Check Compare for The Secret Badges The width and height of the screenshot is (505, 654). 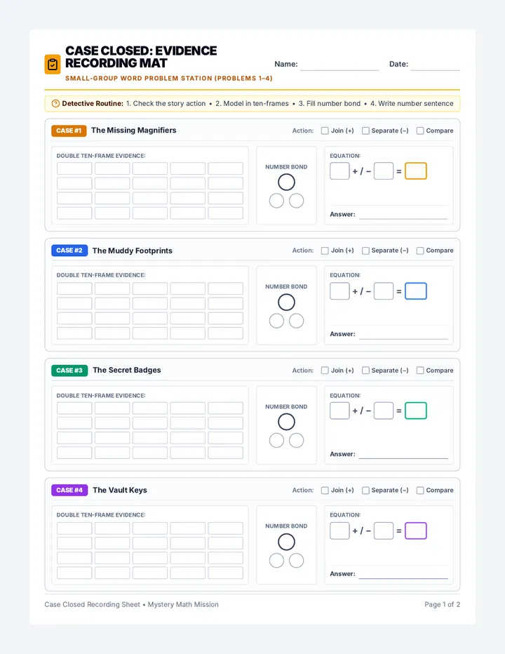coord(420,371)
